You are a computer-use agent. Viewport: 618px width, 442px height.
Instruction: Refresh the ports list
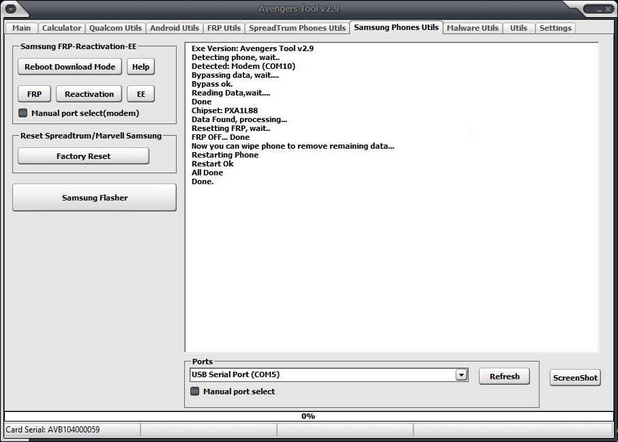[x=505, y=376]
